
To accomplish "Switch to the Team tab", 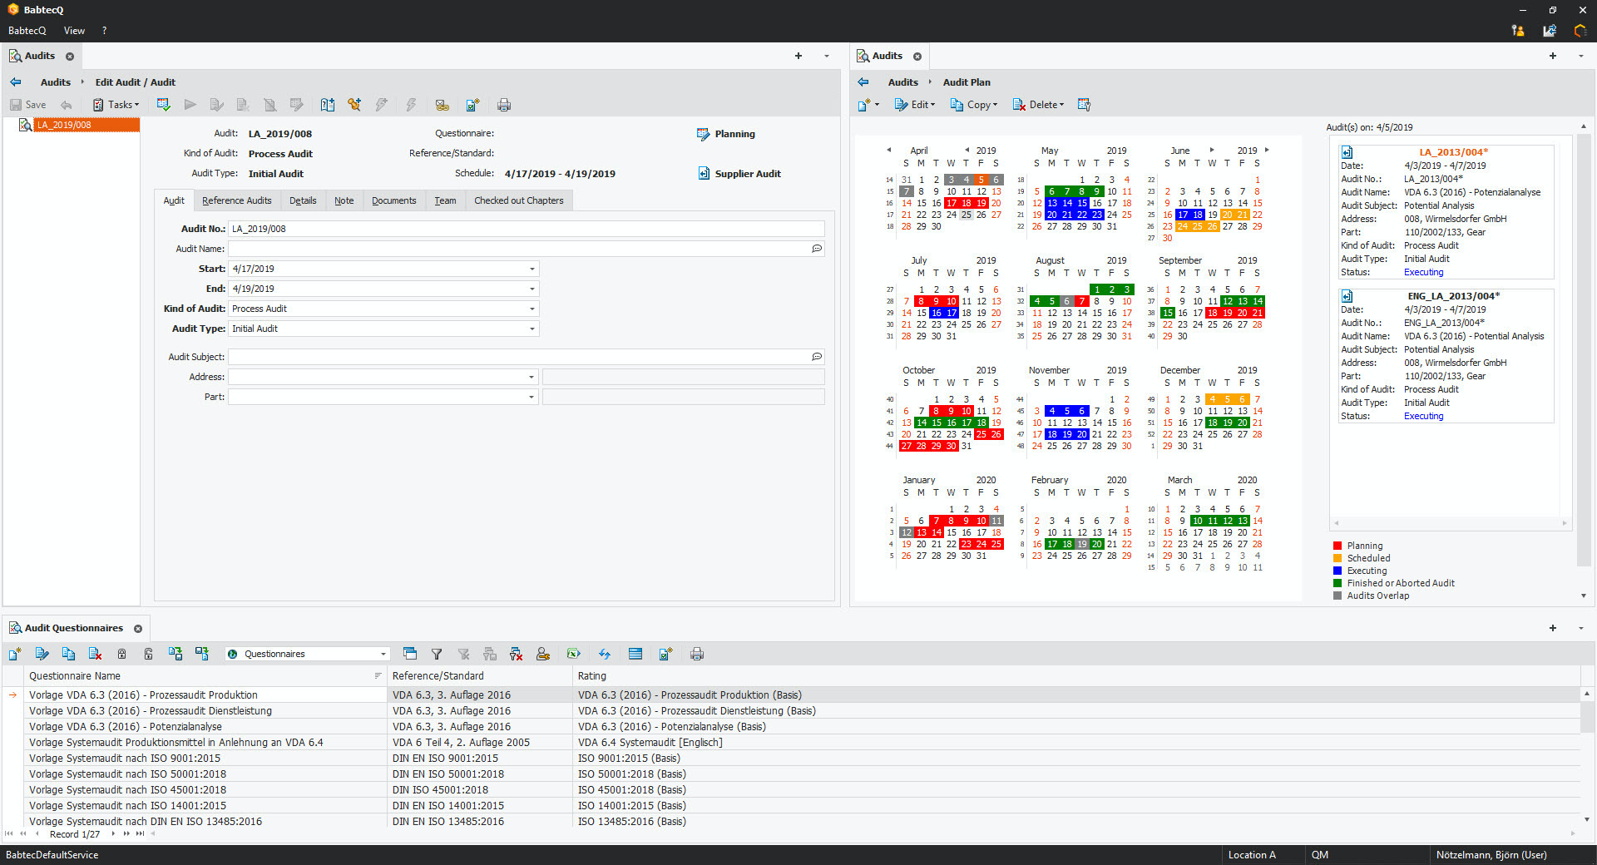I will coord(445,200).
